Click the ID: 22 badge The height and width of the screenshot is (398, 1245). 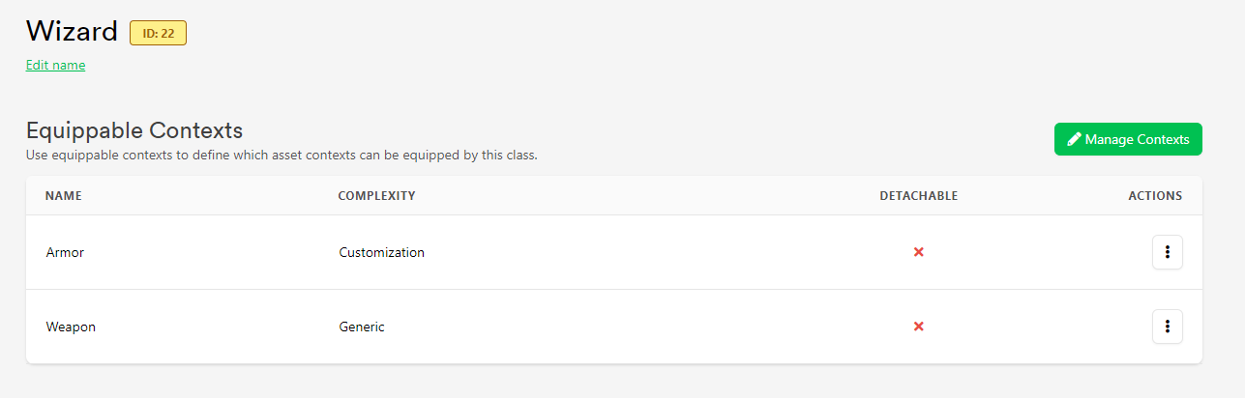[x=159, y=33]
